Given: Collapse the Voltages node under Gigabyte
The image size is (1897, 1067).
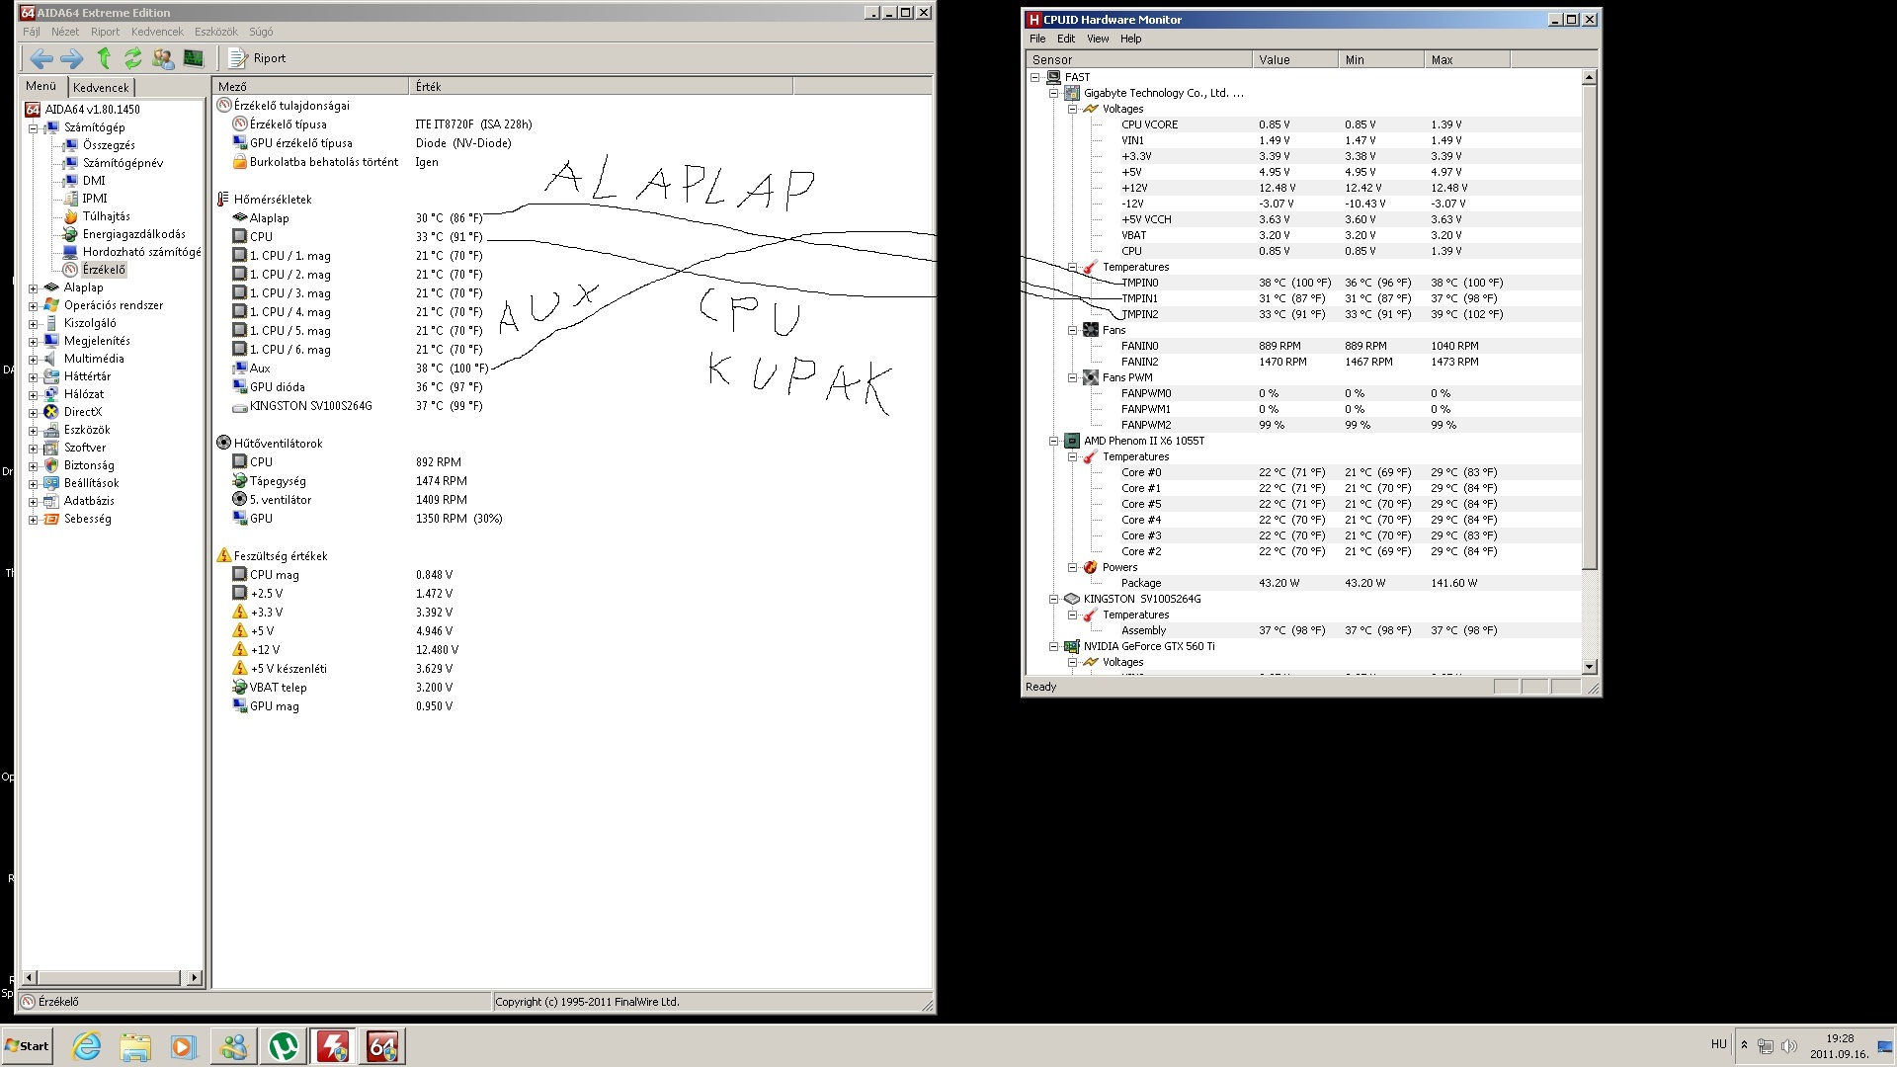Looking at the screenshot, I should [x=1073, y=109].
